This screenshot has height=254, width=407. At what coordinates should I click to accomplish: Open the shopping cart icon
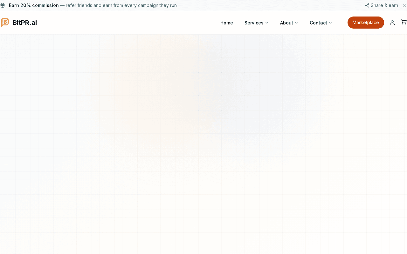(404, 22)
